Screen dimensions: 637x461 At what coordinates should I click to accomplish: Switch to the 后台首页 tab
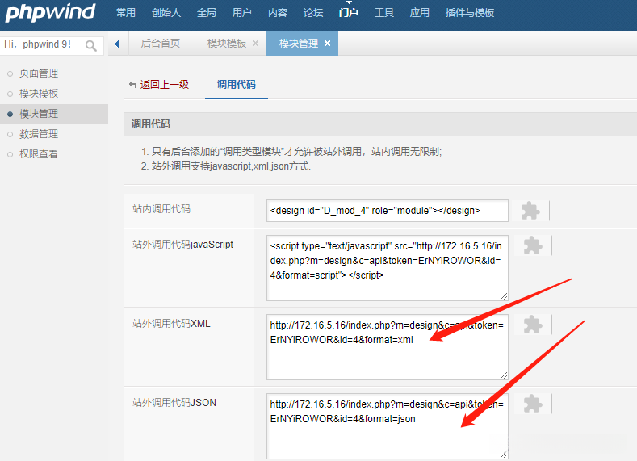coord(161,43)
